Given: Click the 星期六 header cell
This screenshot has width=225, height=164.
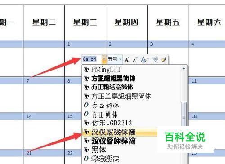Looking at the screenshot, I should pos(207,22).
